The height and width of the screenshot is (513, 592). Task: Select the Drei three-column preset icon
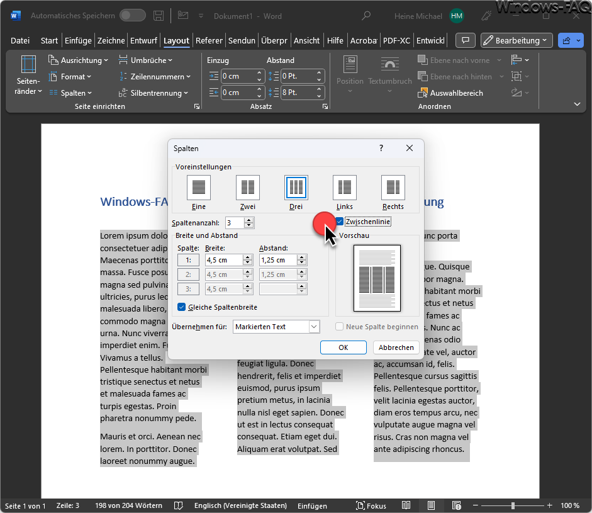pyautogui.click(x=296, y=188)
